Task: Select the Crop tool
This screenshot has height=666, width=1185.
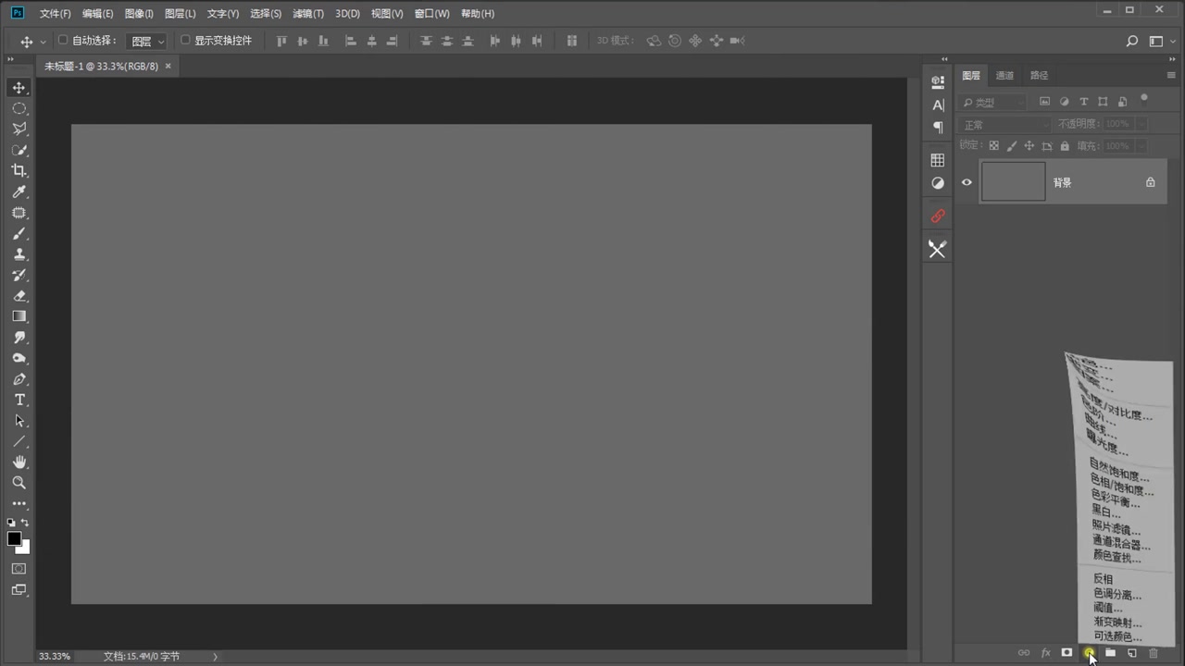Action: click(19, 171)
